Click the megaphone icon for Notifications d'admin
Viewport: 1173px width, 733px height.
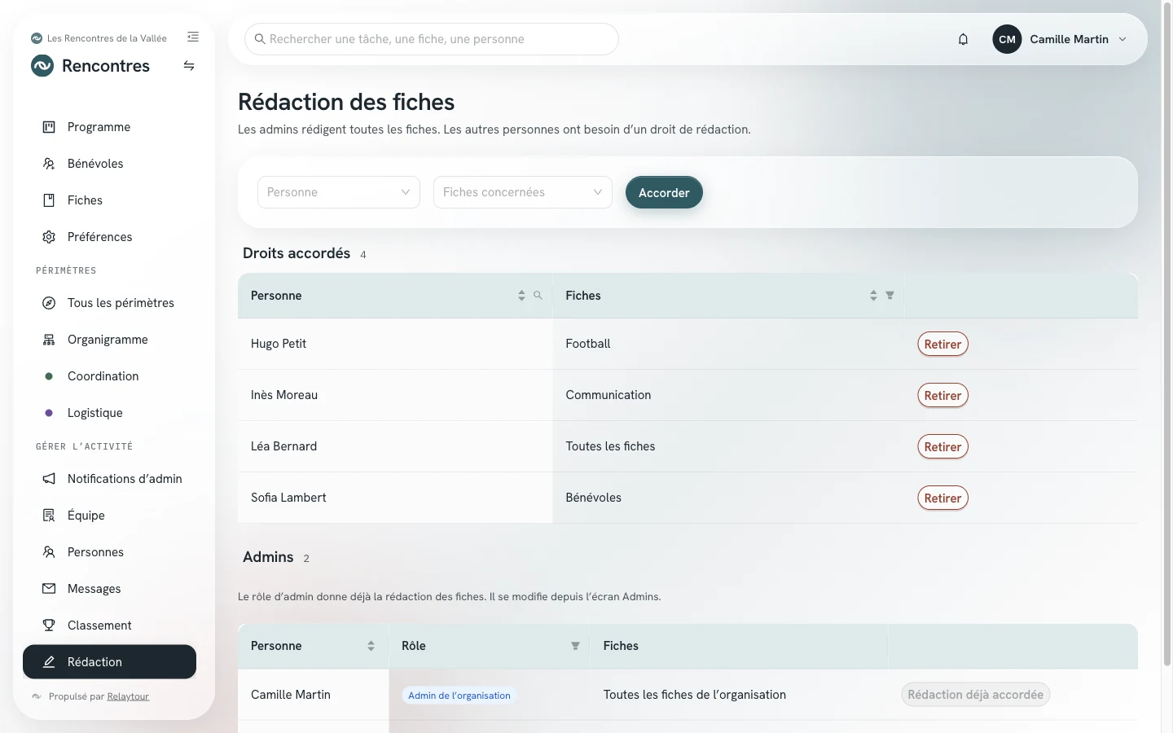click(x=49, y=479)
